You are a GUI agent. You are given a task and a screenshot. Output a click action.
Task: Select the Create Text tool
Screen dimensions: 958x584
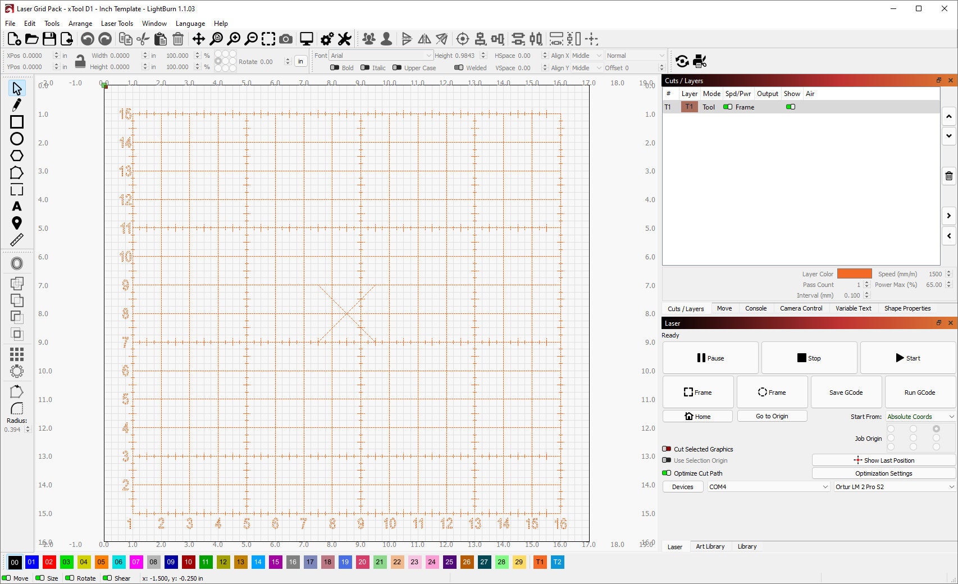pos(17,206)
